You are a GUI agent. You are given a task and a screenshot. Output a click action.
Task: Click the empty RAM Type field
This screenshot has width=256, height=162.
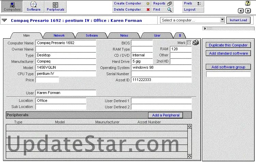pyautogui.click(x=142, y=49)
